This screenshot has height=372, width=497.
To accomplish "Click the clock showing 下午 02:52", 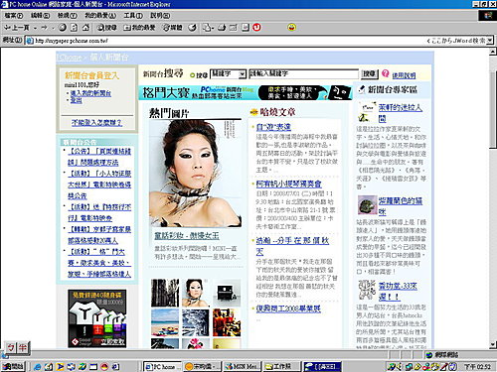I will 477,366.
